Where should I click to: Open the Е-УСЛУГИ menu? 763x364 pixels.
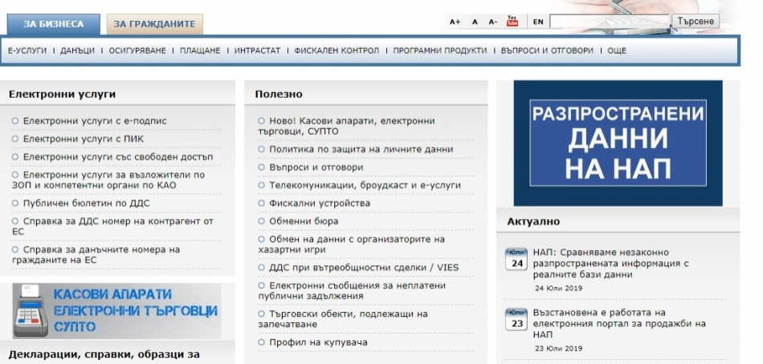click(x=27, y=51)
